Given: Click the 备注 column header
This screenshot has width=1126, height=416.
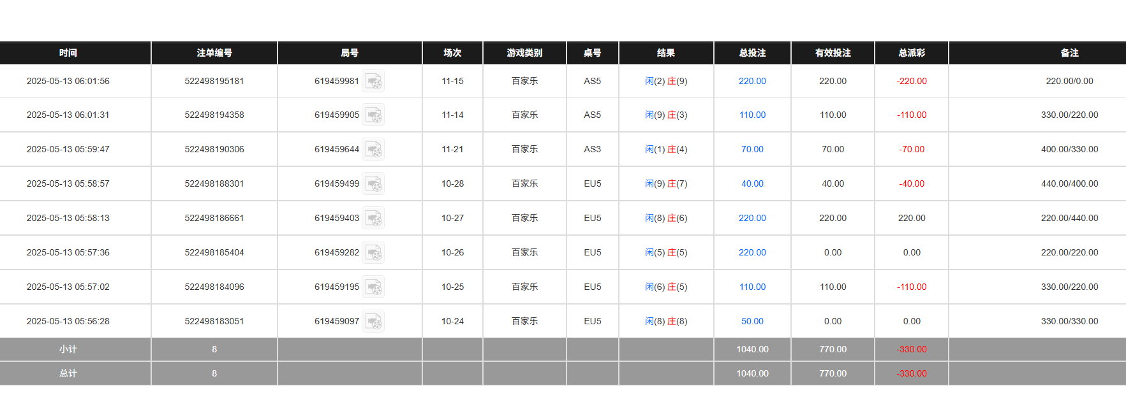Looking at the screenshot, I should pos(1069,53).
